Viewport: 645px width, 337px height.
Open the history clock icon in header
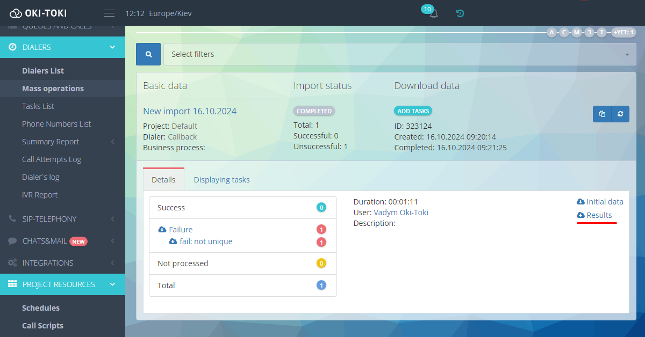coord(460,13)
